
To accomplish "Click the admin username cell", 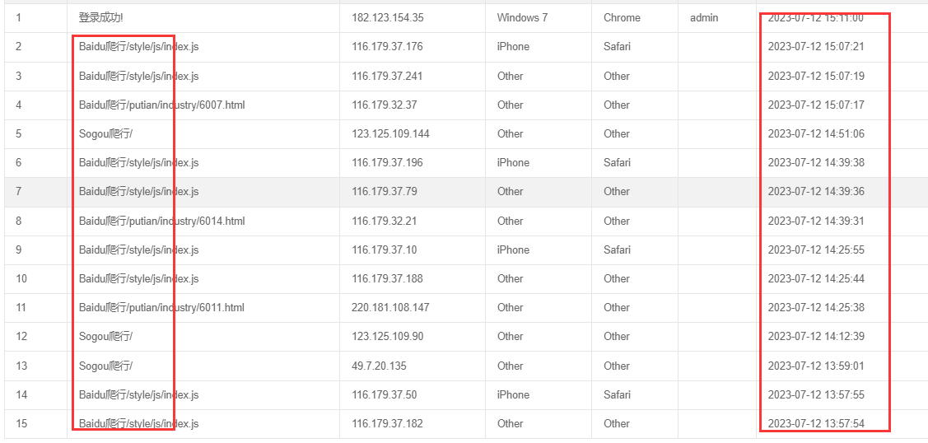I will (x=703, y=17).
